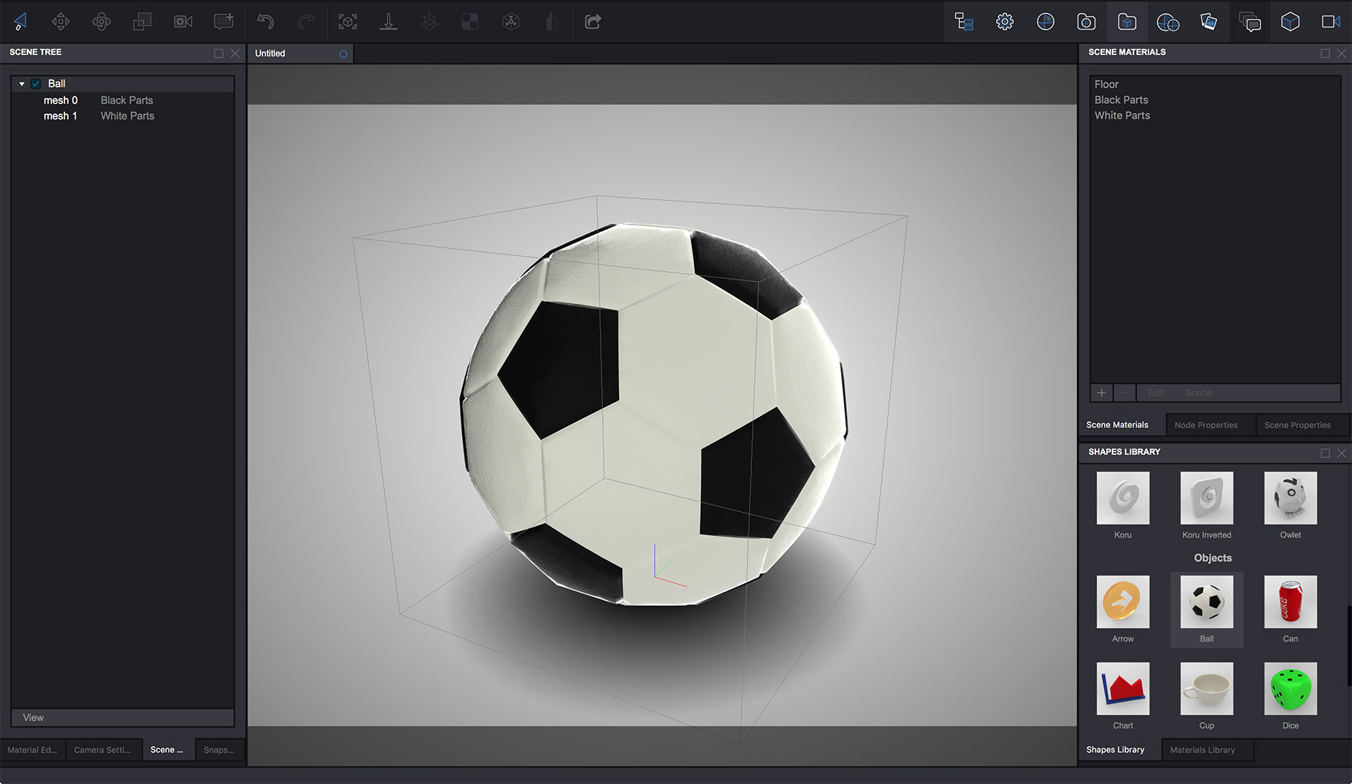Activate the selection arrow tool
Viewport: 1352px width, 784px height.
(x=20, y=22)
